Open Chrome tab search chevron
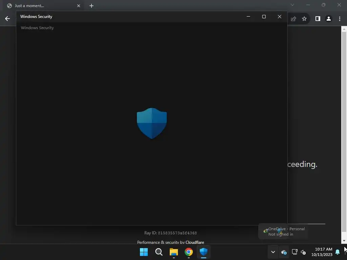Image resolution: width=347 pixels, height=260 pixels. pos(292,5)
